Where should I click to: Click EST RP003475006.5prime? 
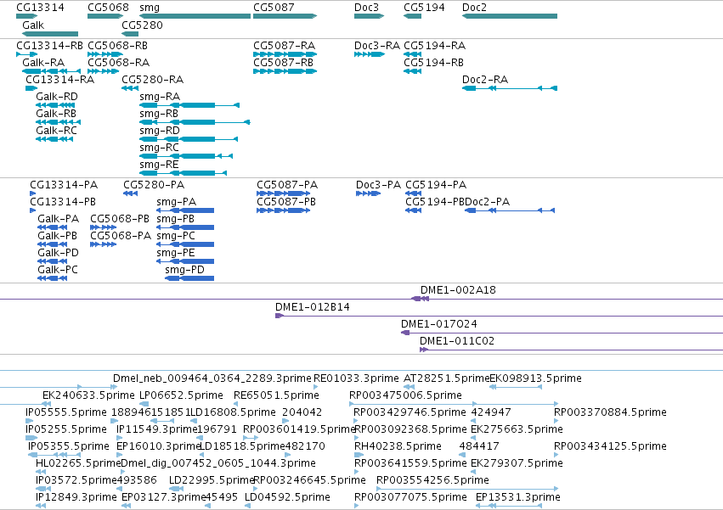tap(405, 395)
